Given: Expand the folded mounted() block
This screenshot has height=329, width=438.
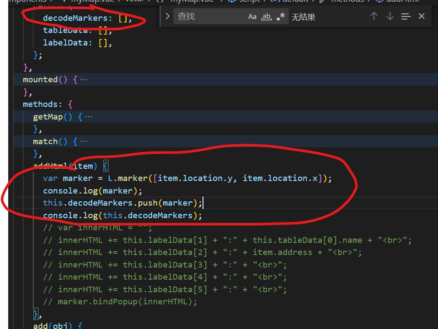Looking at the screenshot, I should click(83, 80).
